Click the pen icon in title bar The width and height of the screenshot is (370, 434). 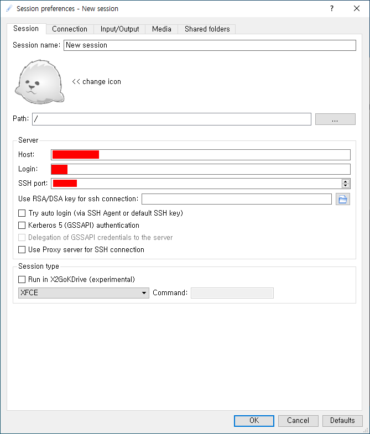click(x=9, y=9)
